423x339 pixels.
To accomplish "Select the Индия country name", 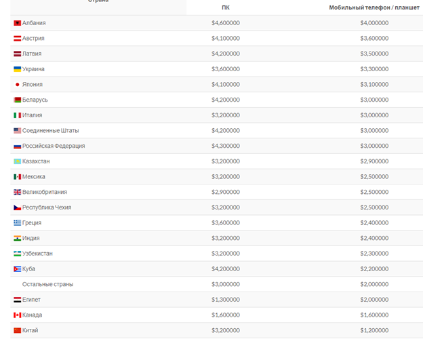I will 31,239.
